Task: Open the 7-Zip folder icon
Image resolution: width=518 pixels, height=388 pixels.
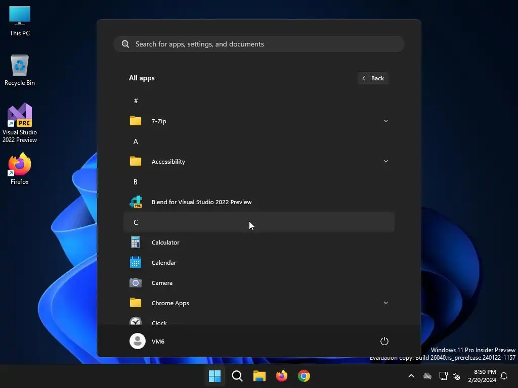Action: click(136, 121)
